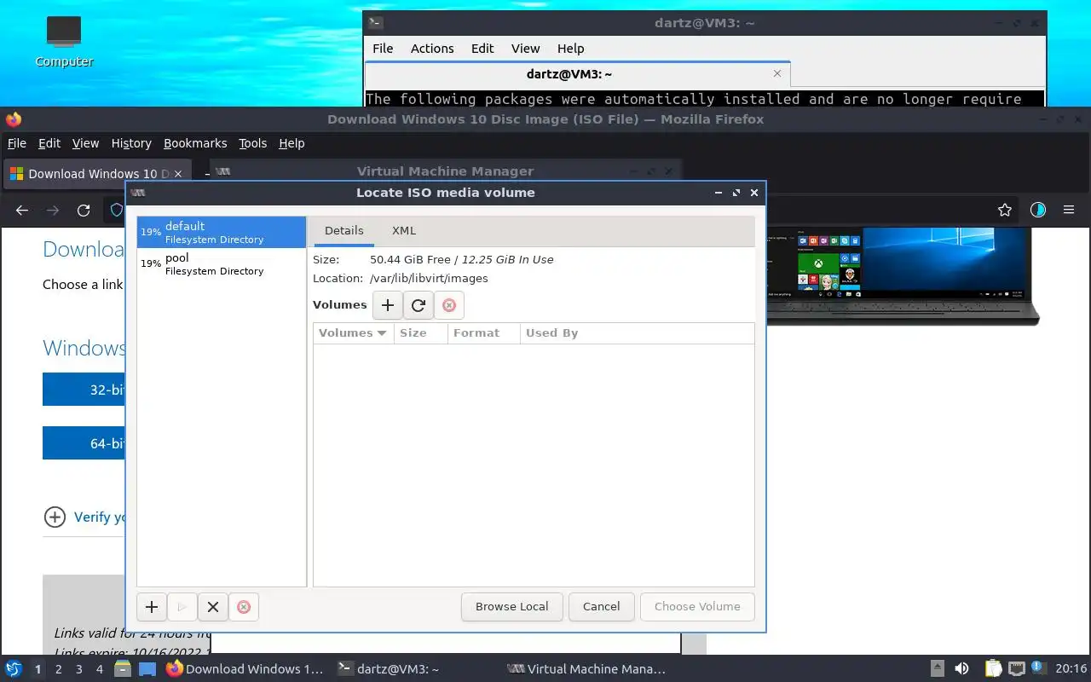Click the start pool play icon
The height and width of the screenshot is (682, 1091).
[182, 607]
